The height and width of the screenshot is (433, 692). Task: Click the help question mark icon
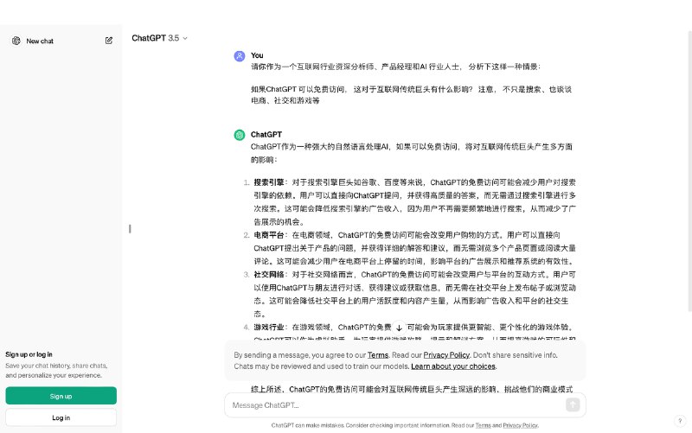pos(680,421)
